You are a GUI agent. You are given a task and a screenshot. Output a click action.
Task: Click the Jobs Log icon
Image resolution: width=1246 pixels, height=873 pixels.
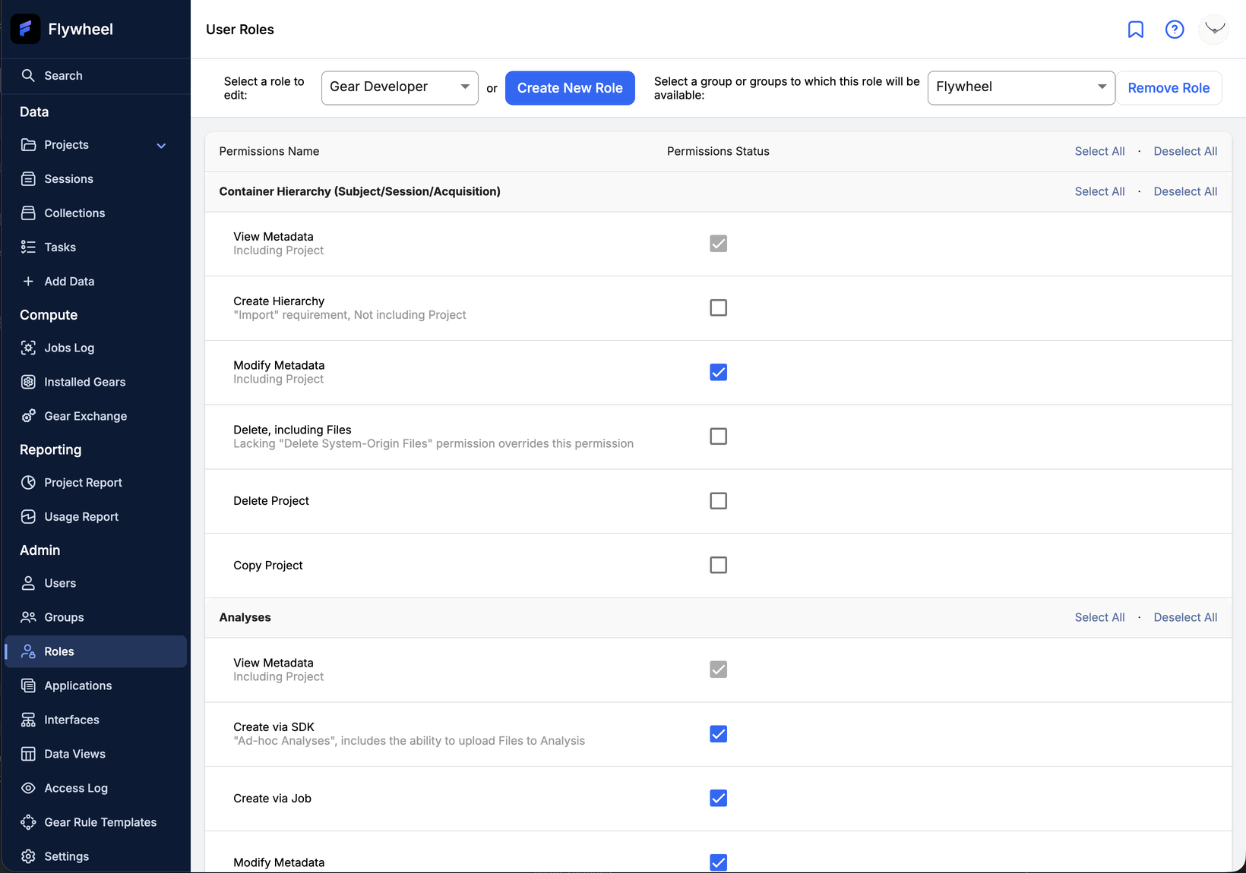28,348
